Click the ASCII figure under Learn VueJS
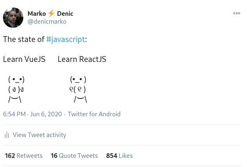Screen dimensions: 247x167 (16, 89)
